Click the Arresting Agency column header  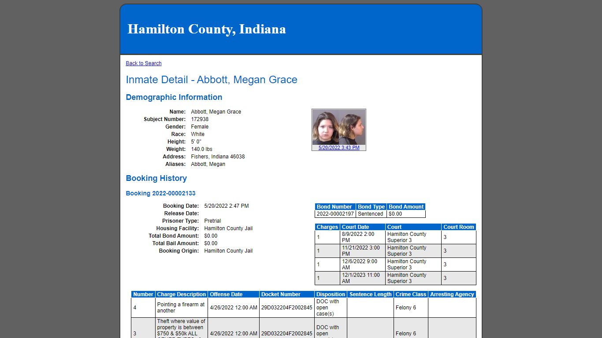click(452, 294)
